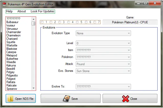Click scroll up arrow of Pokémon list
The width and height of the screenshot is (163, 108).
pyautogui.click(x=34, y=19)
